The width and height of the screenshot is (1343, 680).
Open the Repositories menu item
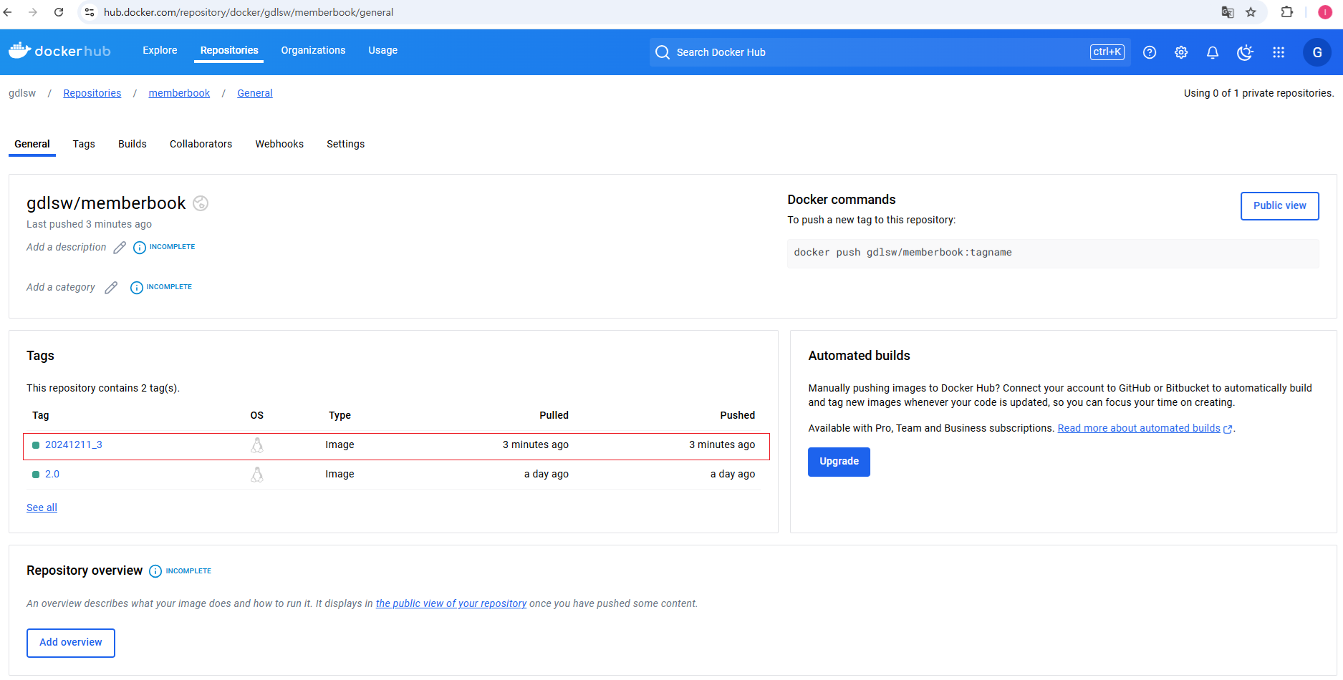229,50
